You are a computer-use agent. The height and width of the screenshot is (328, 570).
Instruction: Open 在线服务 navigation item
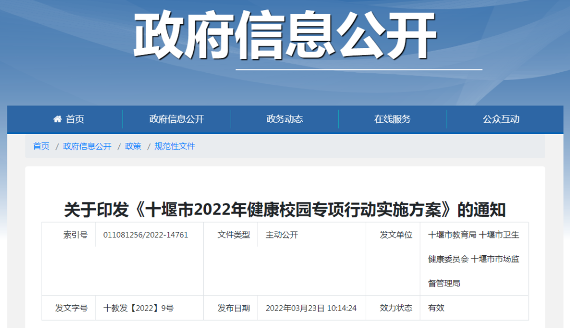393,119
